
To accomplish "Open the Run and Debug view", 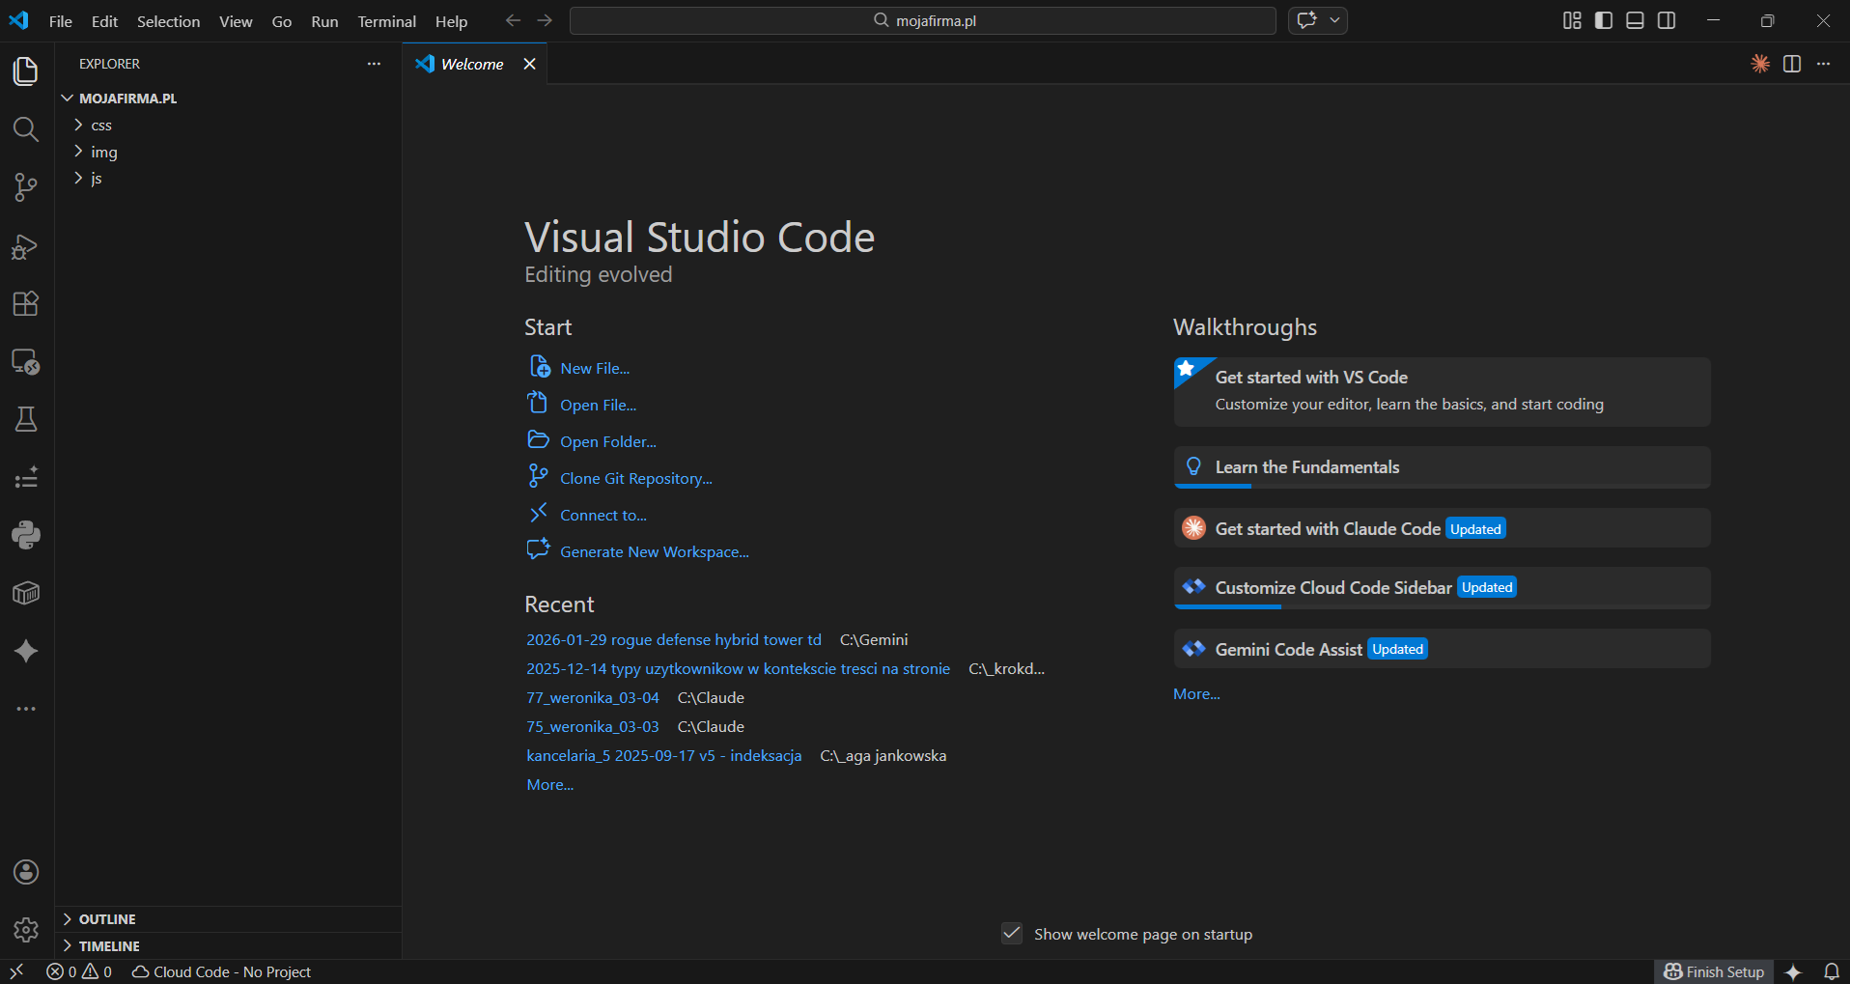I will [25, 246].
